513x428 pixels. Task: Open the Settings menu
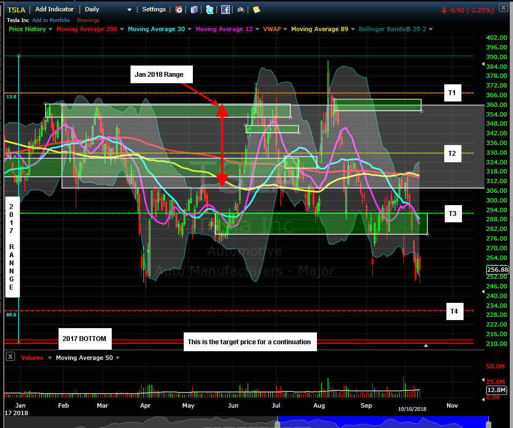(154, 10)
